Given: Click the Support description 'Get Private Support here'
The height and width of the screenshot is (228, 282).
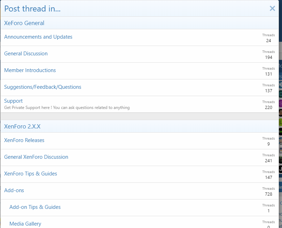Looking at the screenshot, I should coord(67,108).
